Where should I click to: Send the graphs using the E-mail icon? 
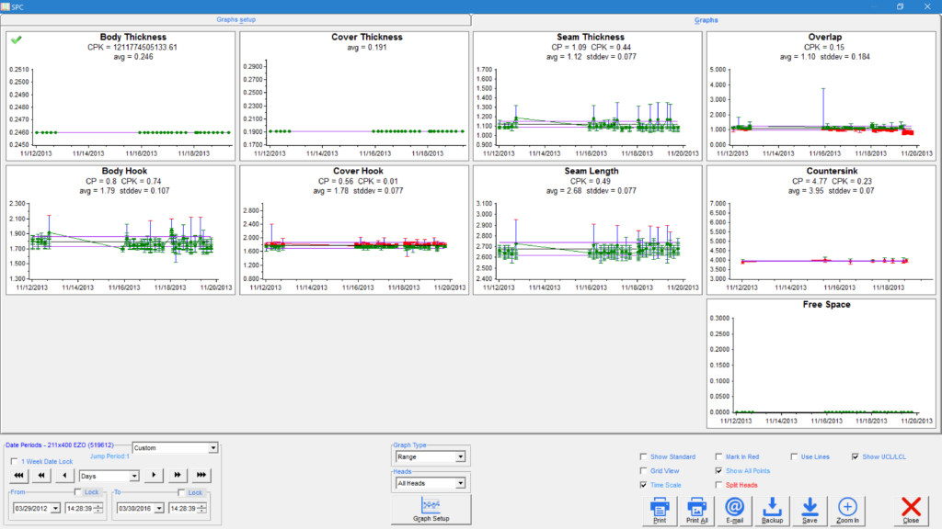tap(734, 510)
